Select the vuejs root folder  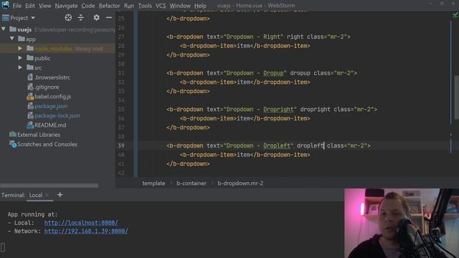(24, 29)
